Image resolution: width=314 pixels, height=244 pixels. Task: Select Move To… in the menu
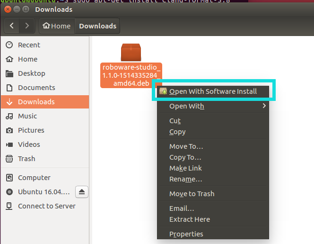(x=213, y=146)
